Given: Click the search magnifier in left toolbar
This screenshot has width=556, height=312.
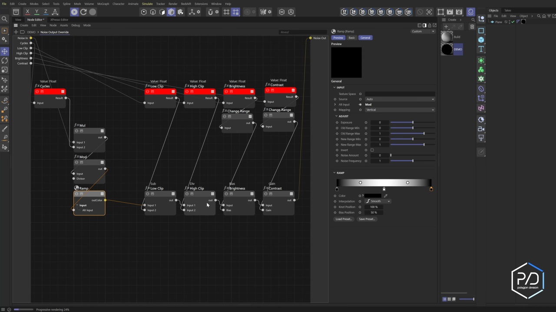Looking at the screenshot, I should pos(5,19).
